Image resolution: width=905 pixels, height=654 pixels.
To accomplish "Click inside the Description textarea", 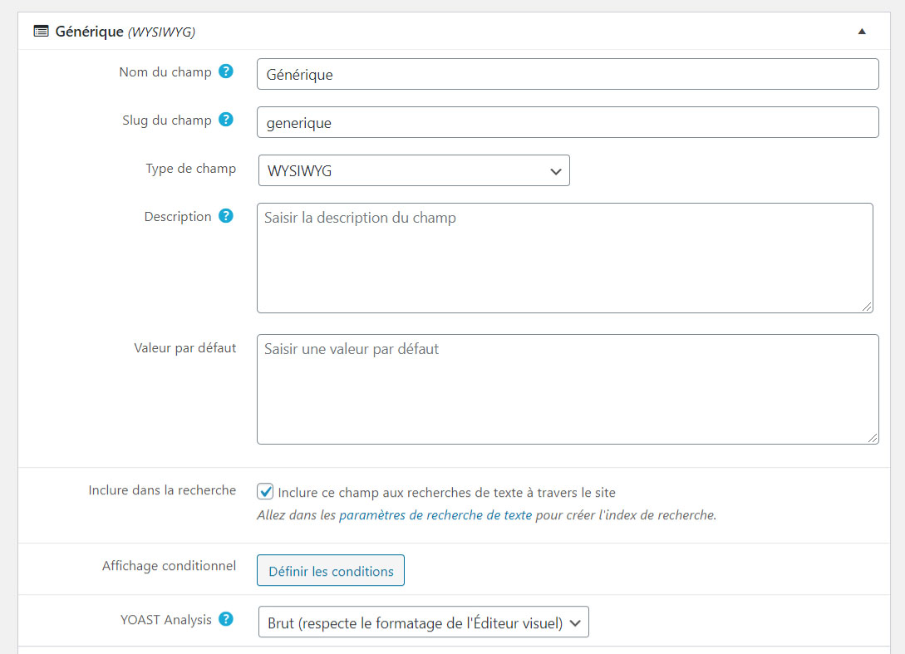I will coord(564,258).
